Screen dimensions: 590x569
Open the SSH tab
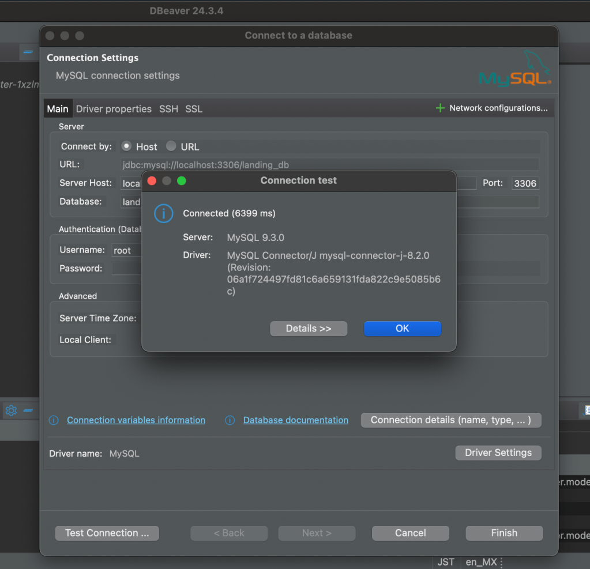[x=168, y=109]
